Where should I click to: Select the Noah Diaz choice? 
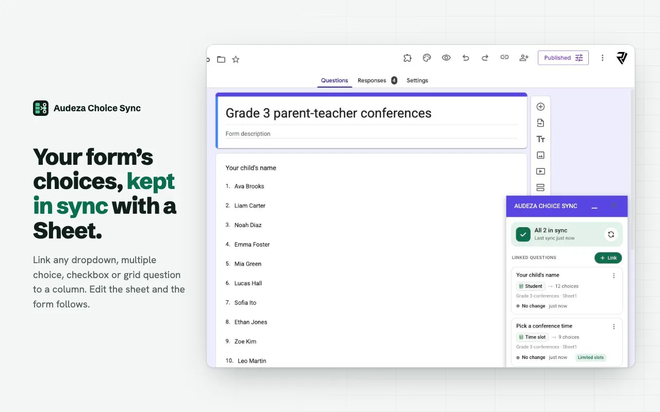(x=248, y=225)
